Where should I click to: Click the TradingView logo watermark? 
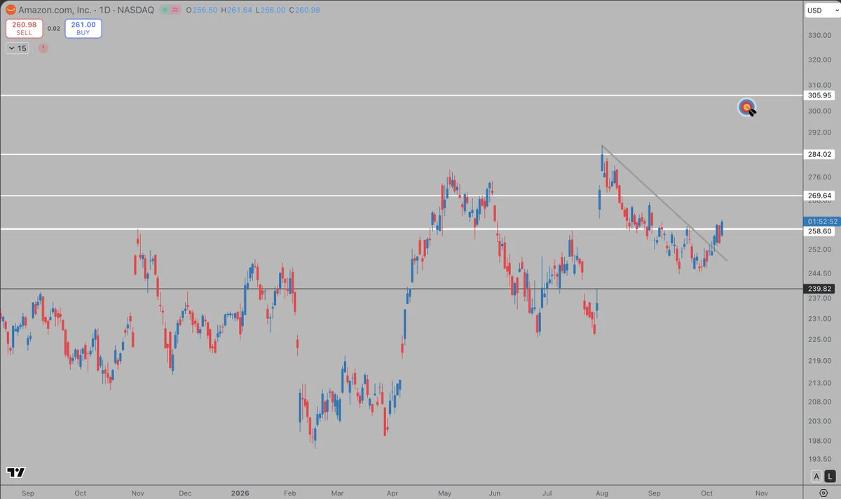[16, 472]
